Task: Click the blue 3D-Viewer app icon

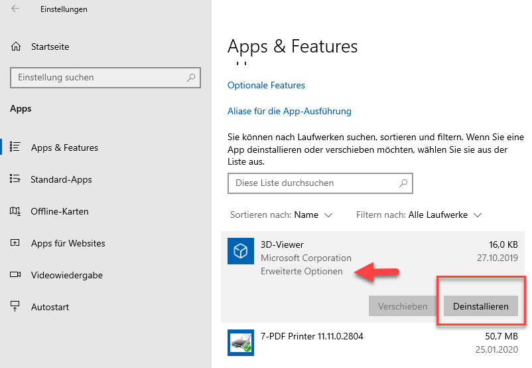Action: pyautogui.click(x=240, y=252)
